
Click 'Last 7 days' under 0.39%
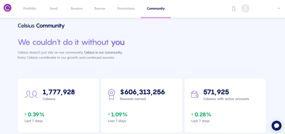click(x=34, y=121)
